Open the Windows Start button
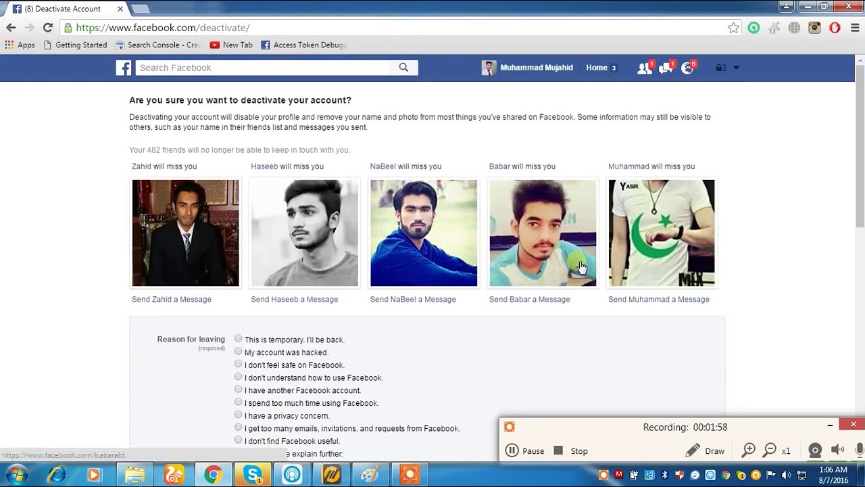Image resolution: width=865 pixels, height=487 pixels. point(15,475)
